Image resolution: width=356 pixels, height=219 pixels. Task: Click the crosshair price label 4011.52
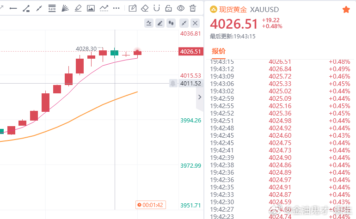(x=190, y=84)
